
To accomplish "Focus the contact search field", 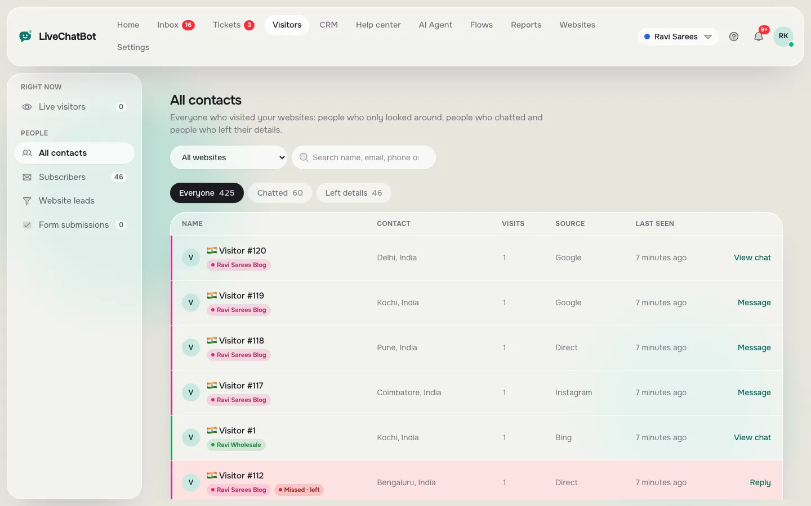I will [x=364, y=157].
